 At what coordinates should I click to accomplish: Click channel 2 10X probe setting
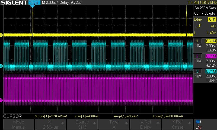pyautogui.click(x=198, y=61)
